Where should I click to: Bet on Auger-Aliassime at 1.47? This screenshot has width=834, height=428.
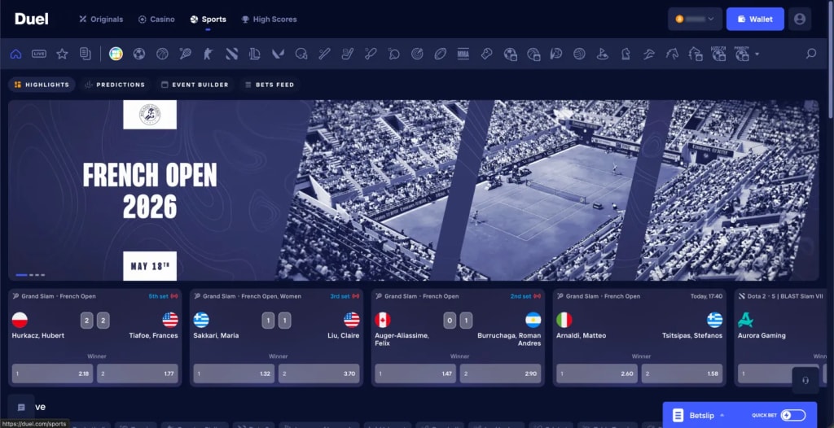415,373
